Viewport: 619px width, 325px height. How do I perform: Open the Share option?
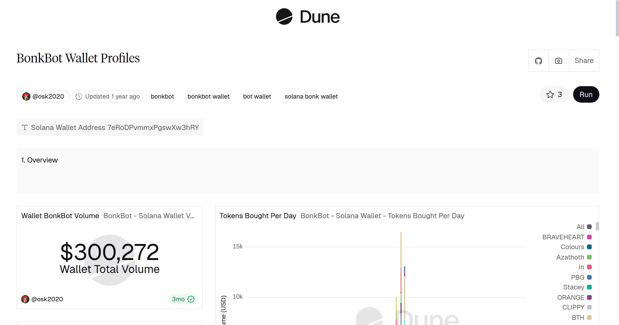584,61
